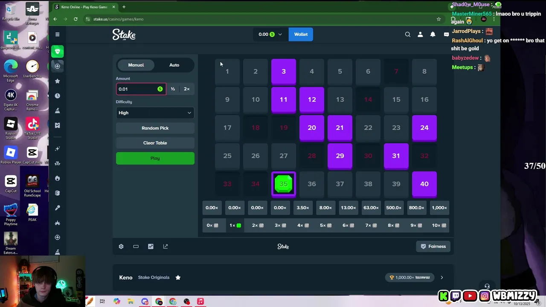Expand the 0.00 balance currency dropdown
This screenshot has width=546, height=307.
click(x=270, y=35)
